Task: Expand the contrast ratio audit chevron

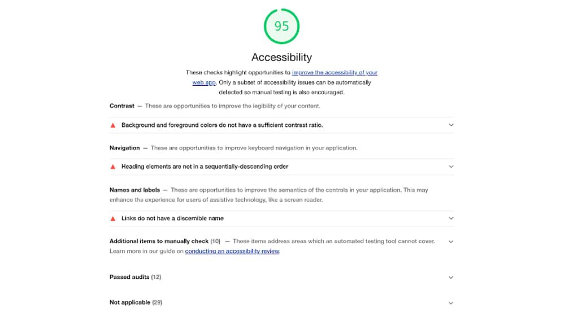Action: tap(451, 125)
